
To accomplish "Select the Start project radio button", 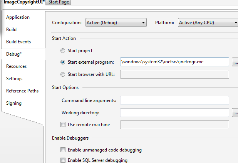I will point(63,51).
